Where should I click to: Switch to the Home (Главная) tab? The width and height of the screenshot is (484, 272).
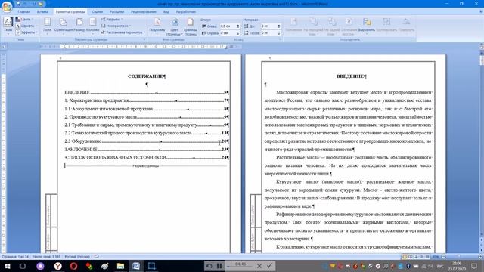pos(23,12)
